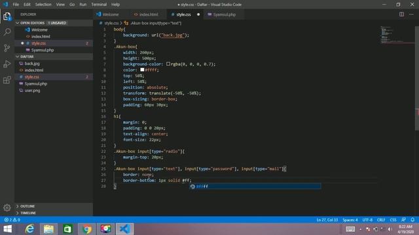The height and width of the screenshot is (235, 419).
Task: Click the errors and warnings status indicator
Action: click(12, 220)
